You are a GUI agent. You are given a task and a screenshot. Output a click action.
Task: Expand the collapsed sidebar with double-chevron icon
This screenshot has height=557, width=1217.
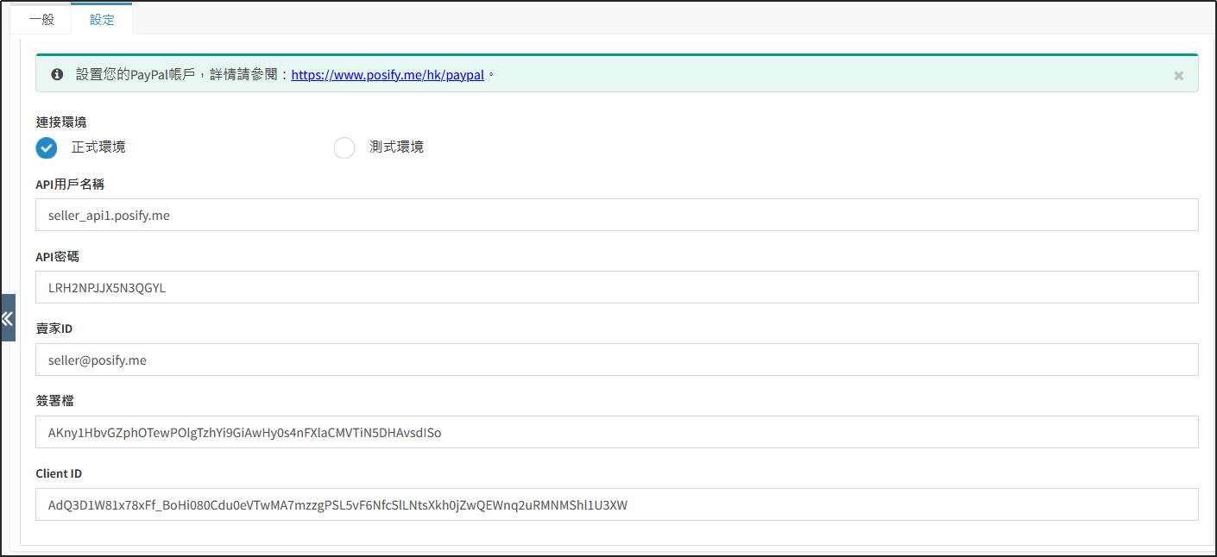pos(8,318)
